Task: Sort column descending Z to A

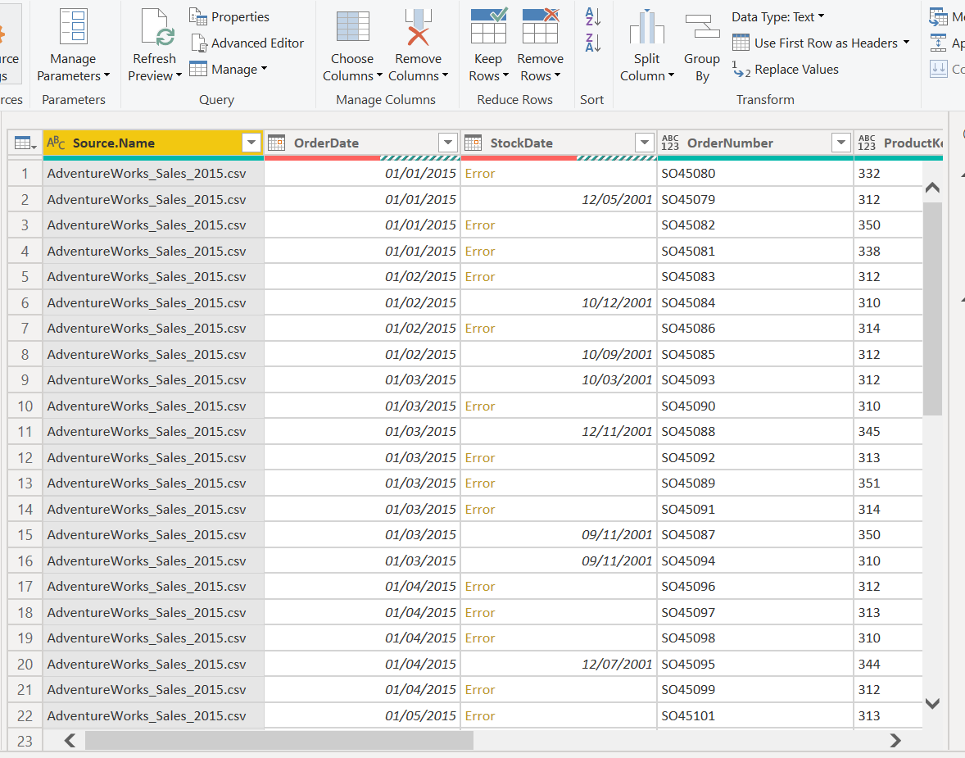Action: pos(592,43)
